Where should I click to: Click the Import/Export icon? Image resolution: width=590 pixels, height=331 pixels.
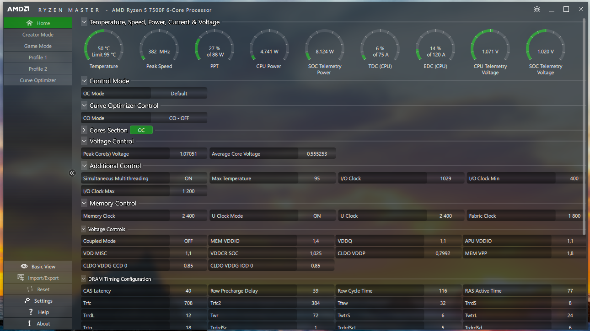[x=21, y=278]
